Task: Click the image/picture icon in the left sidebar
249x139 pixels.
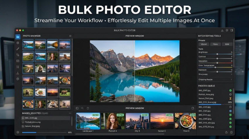Action: 18,61
